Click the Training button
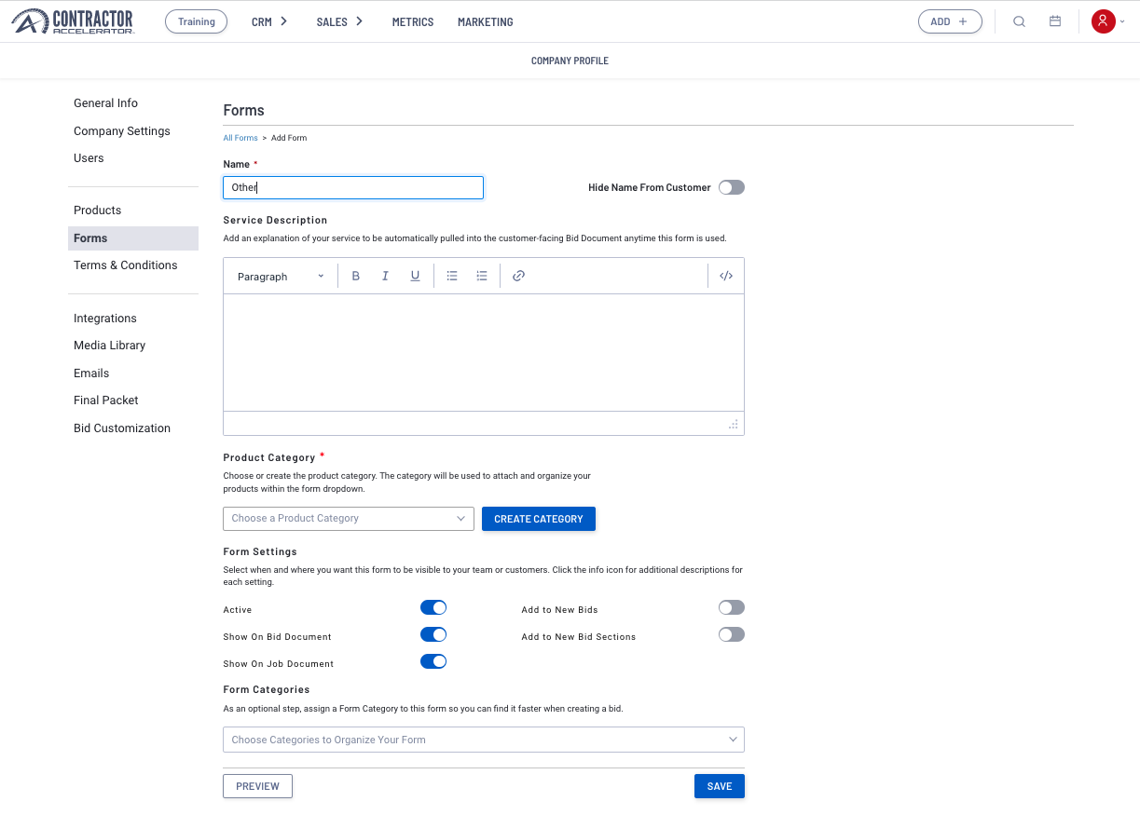1140x815 pixels. tap(196, 21)
